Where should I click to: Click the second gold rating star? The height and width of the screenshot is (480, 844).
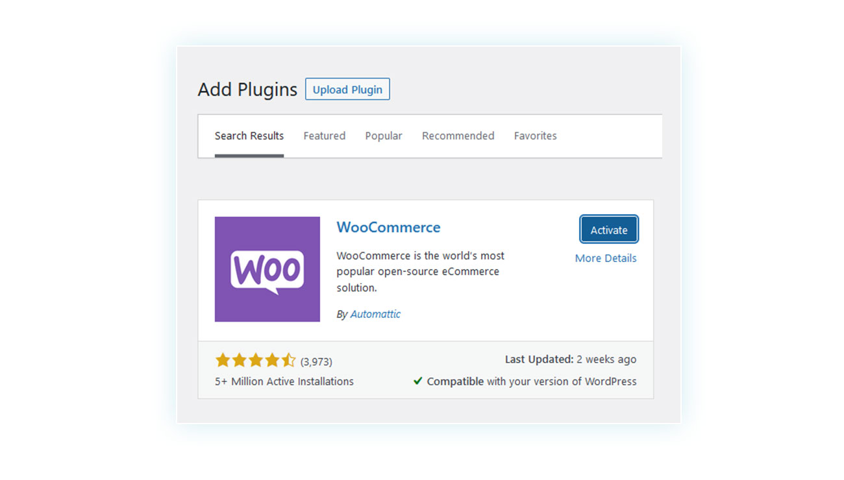pyautogui.click(x=240, y=360)
